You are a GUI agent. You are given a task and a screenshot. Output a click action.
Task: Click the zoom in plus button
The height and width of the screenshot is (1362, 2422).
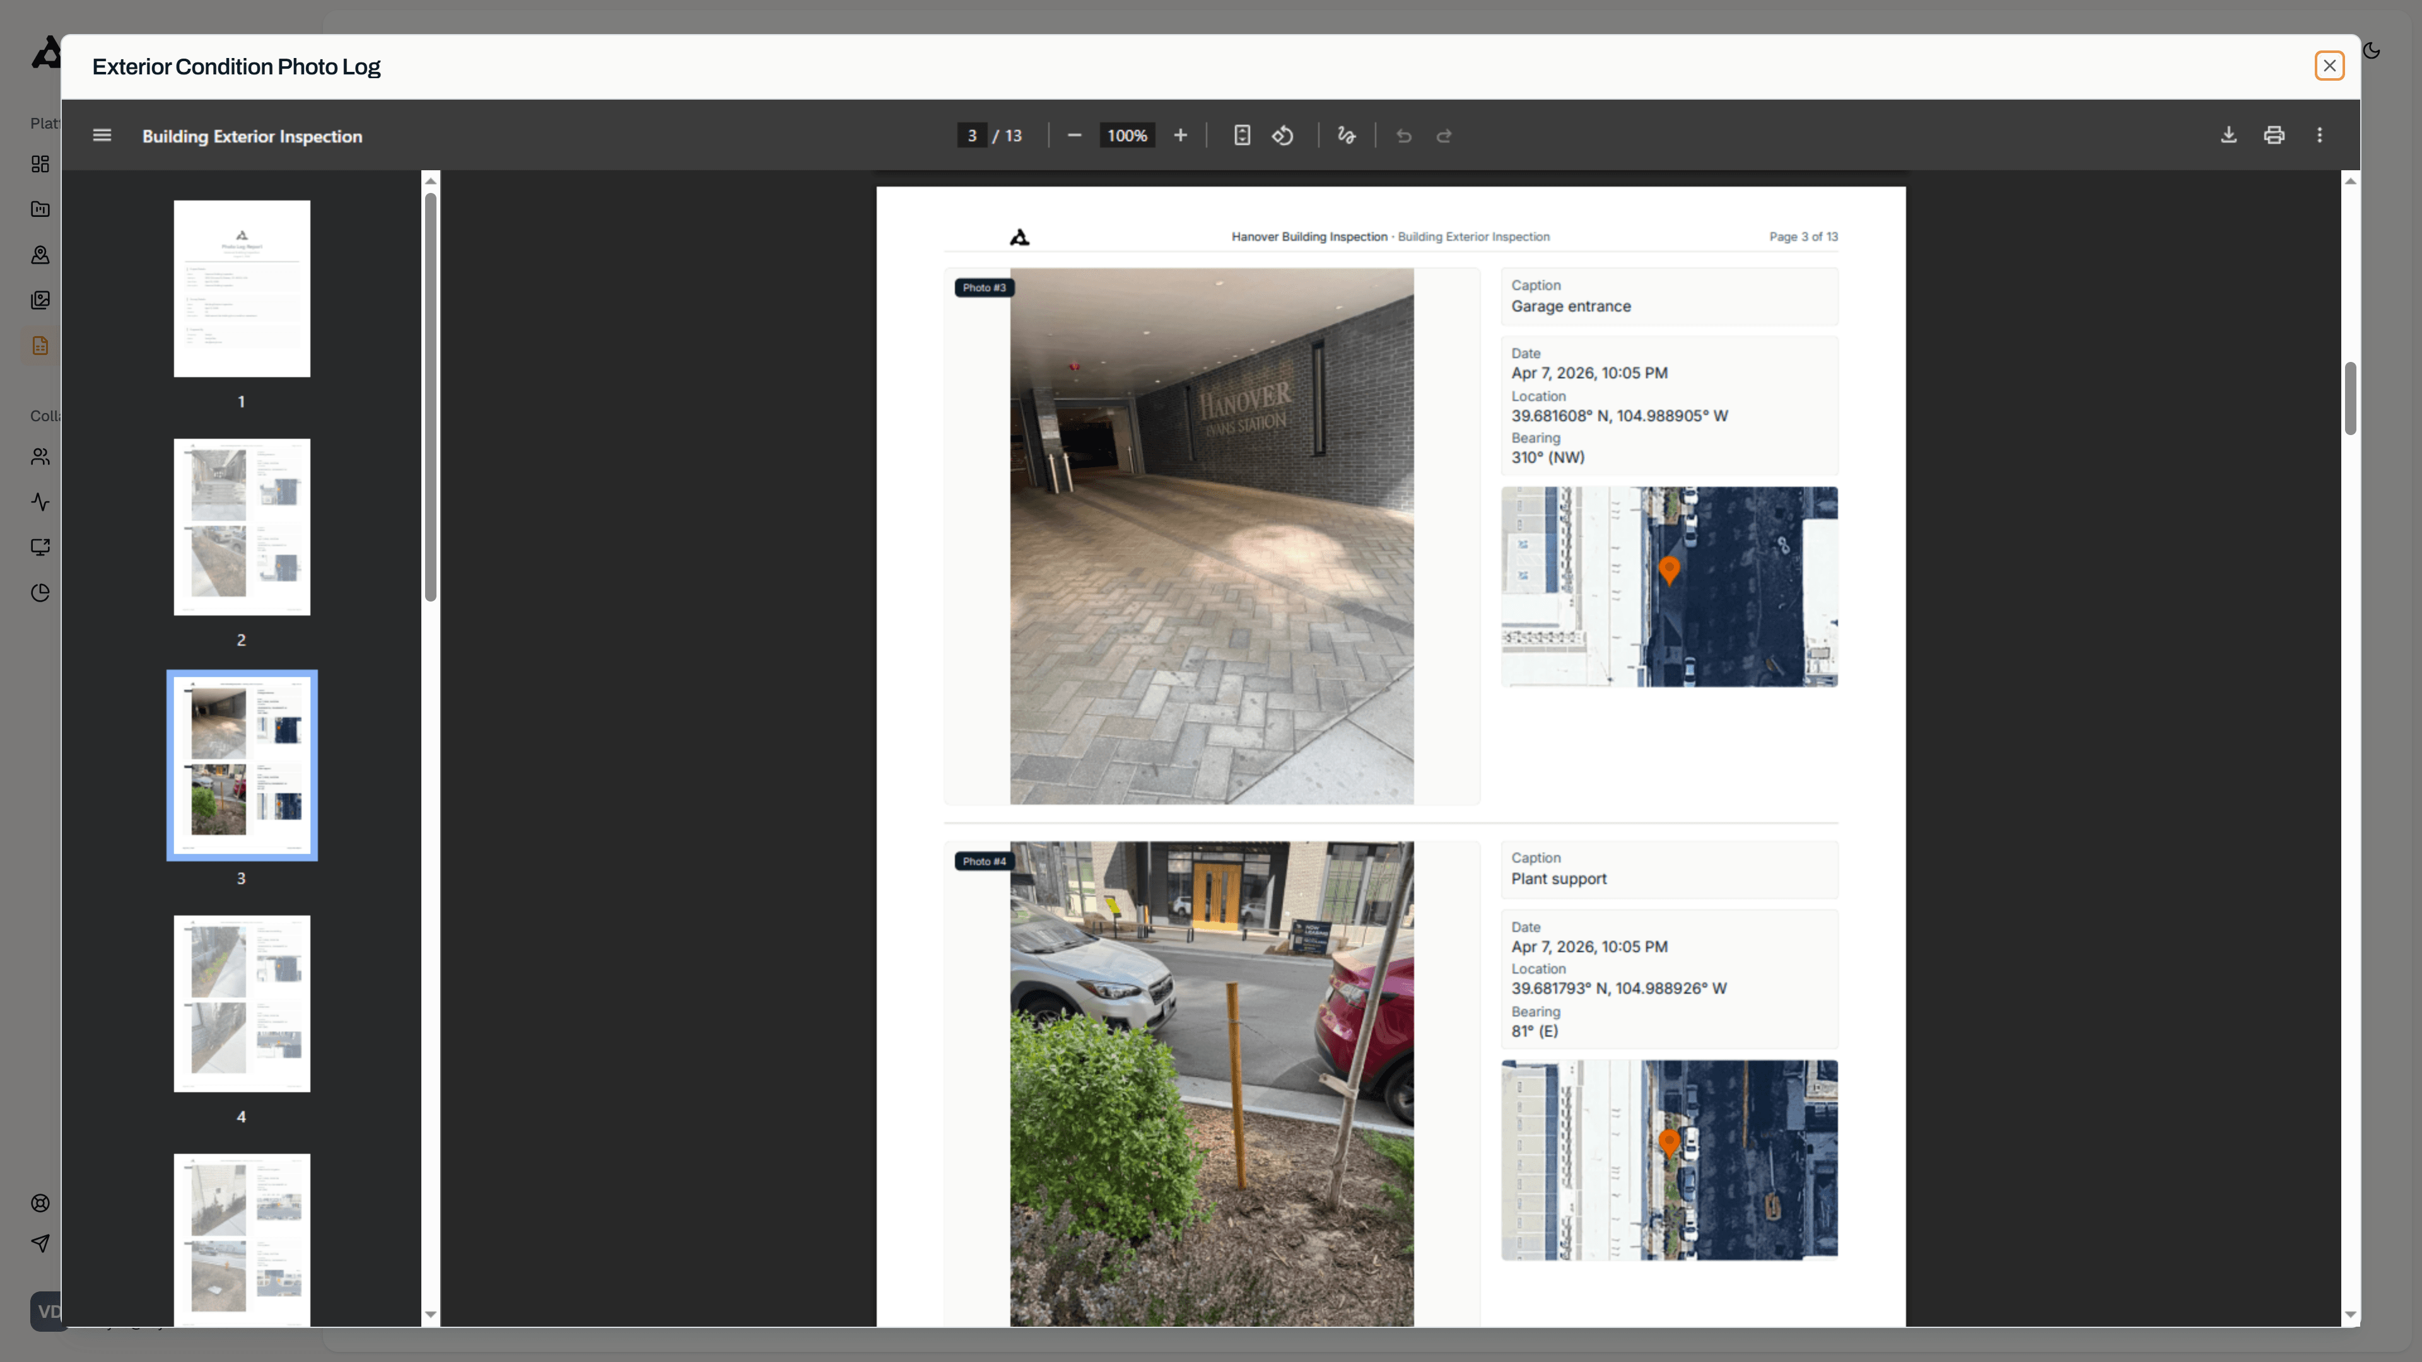[x=1180, y=136]
